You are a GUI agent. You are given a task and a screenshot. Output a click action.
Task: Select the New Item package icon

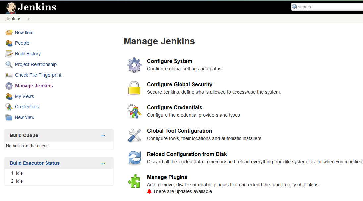click(9, 32)
